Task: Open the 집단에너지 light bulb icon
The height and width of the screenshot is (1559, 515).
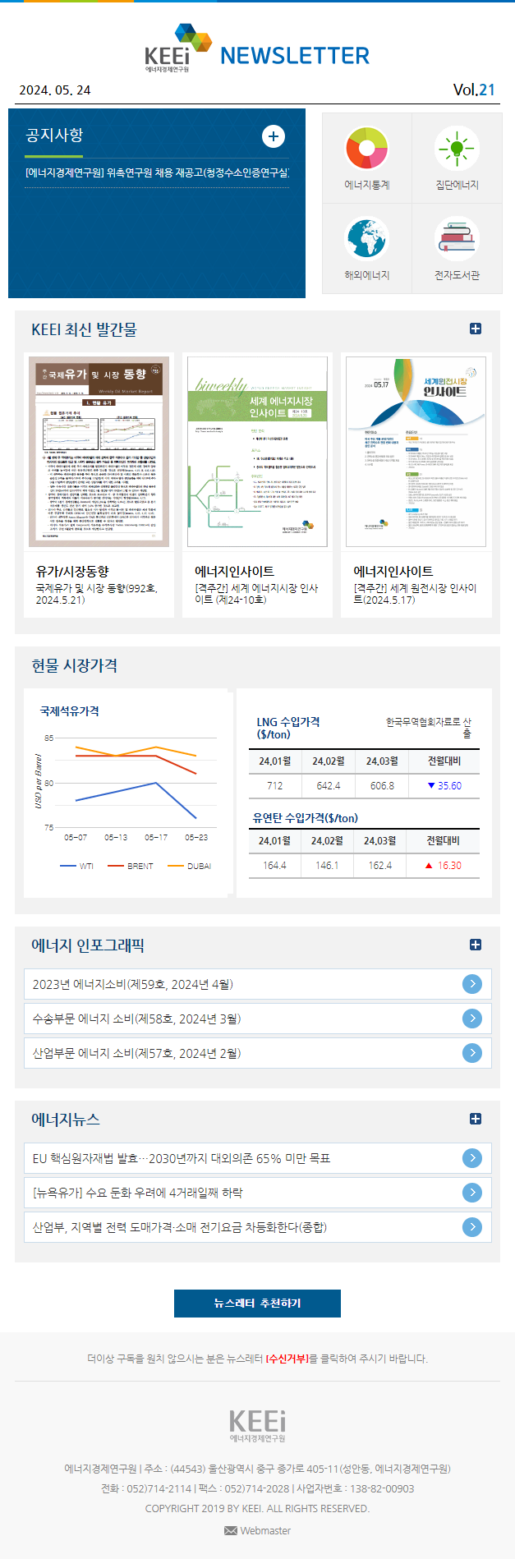Action: pyautogui.click(x=457, y=149)
